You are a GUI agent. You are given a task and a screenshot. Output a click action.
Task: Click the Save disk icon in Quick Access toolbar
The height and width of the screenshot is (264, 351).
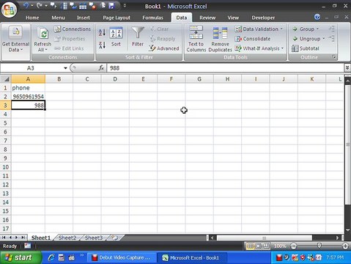click(111, 6)
